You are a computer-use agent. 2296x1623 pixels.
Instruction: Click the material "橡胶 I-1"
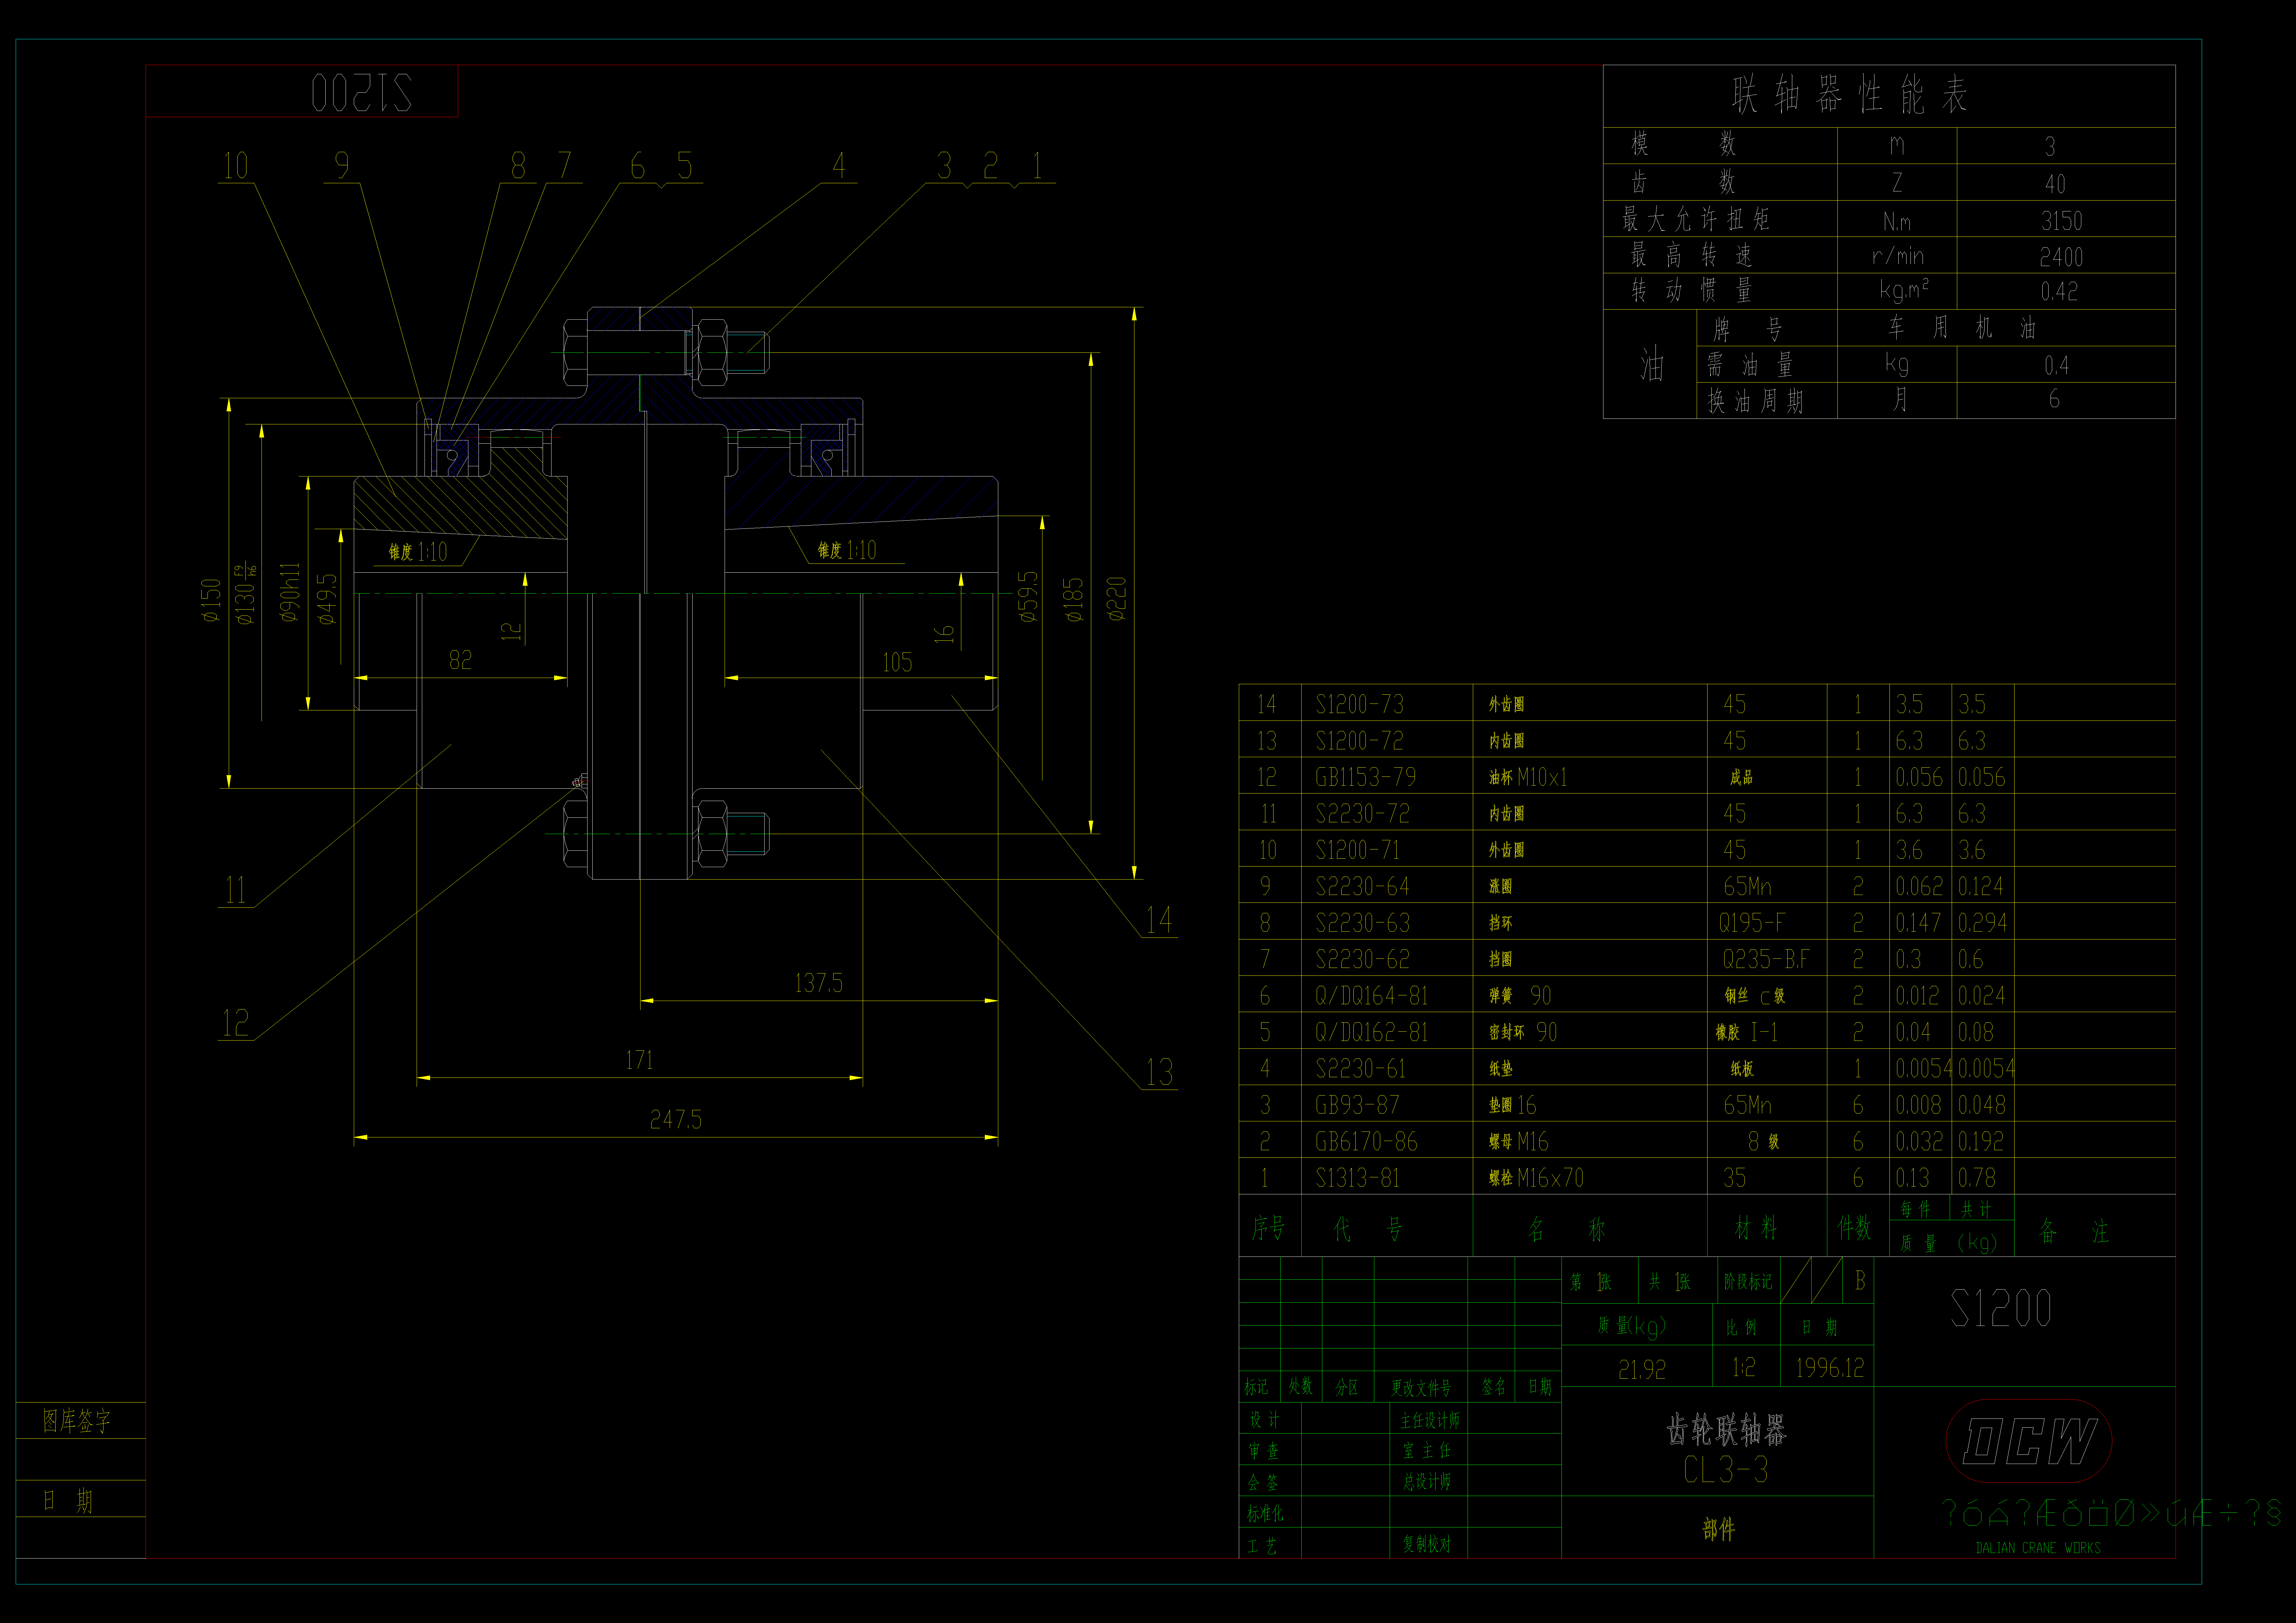1747,1032
